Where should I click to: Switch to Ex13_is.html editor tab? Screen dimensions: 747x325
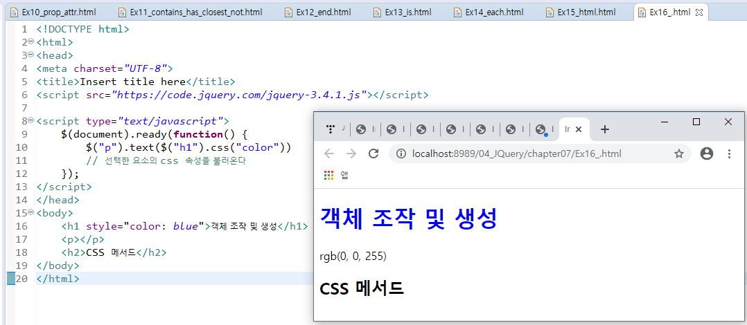coord(406,12)
